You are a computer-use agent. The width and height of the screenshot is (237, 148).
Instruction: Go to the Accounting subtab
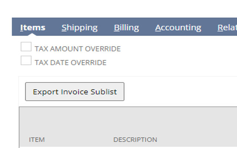(178, 28)
